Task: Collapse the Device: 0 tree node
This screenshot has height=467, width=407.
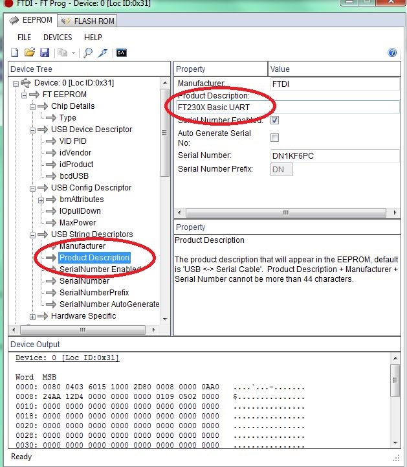Action: tap(16, 84)
